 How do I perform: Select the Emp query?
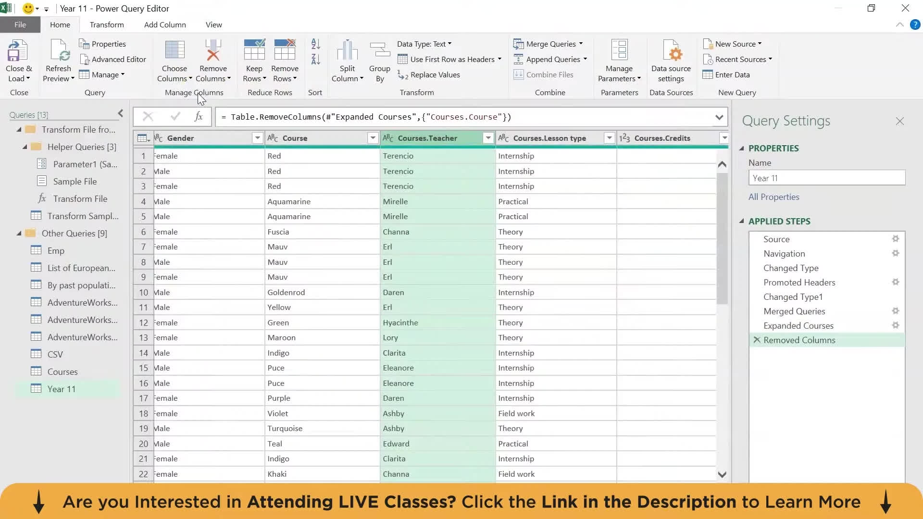click(x=67, y=250)
